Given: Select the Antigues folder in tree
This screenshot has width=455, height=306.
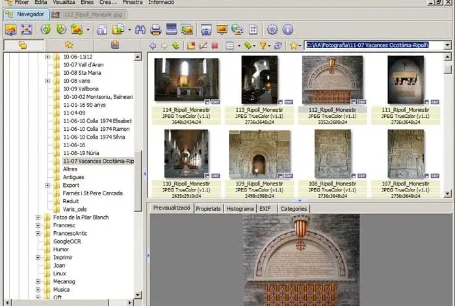Looking at the screenshot, I should (73, 177).
